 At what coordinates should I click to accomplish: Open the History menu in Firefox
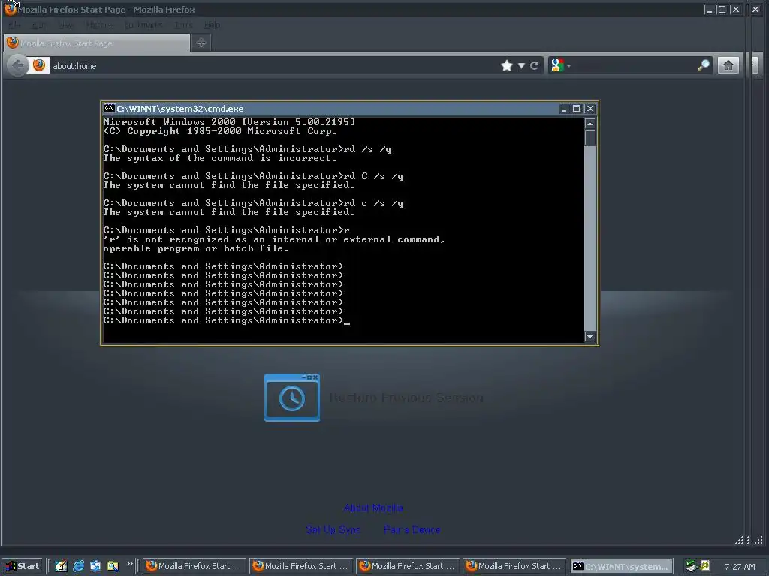pos(100,25)
